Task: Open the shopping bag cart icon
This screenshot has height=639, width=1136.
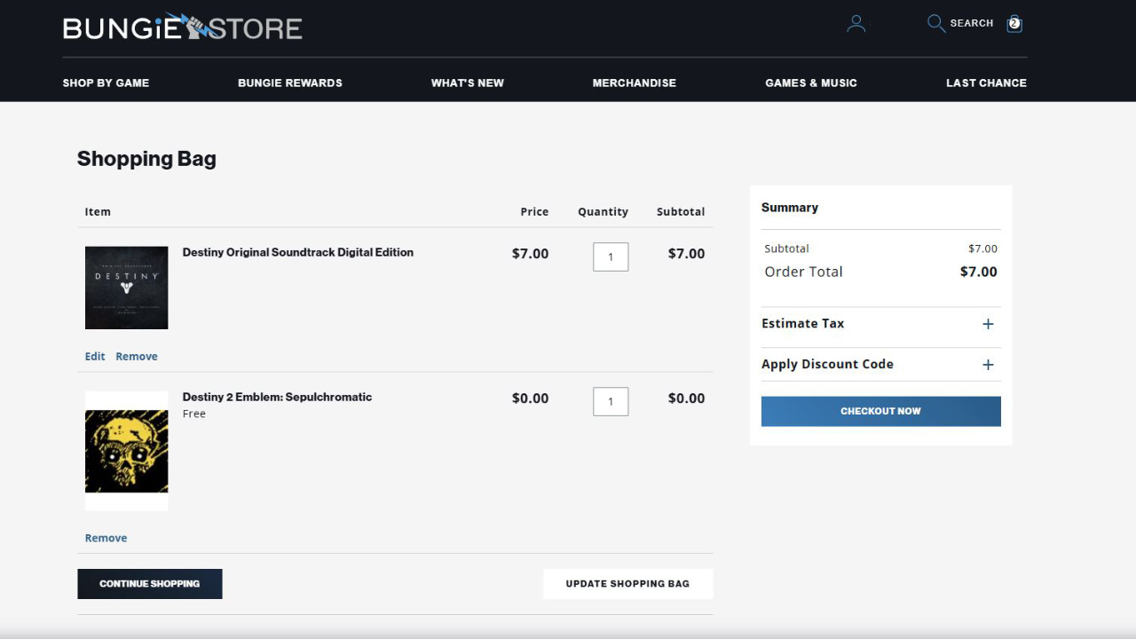Action: (x=1014, y=24)
